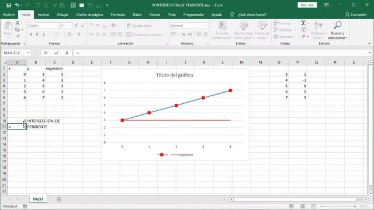Image resolution: width=374 pixels, height=210 pixels.
Task: Open the Insert Function fx dialog
Action: pyautogui.click(x=67, y=53)
